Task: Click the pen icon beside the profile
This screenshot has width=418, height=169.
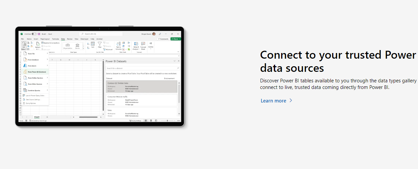Action: coord(160,34)
